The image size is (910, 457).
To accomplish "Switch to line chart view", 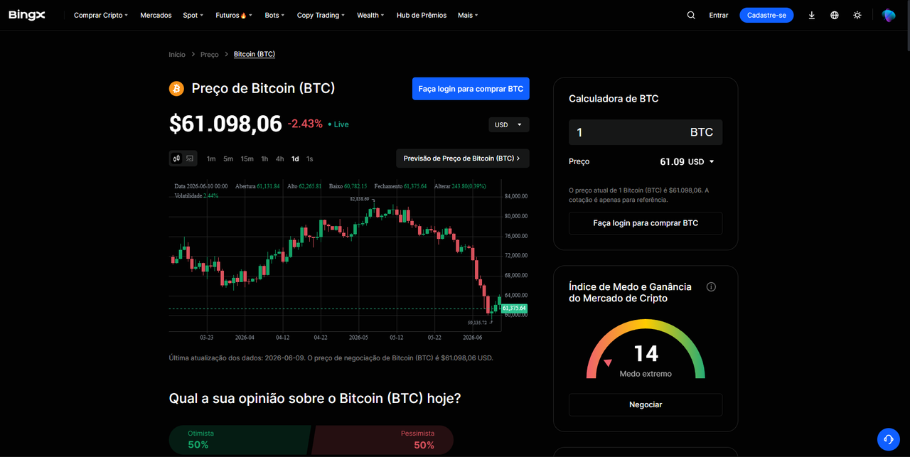I will [190, 158].
